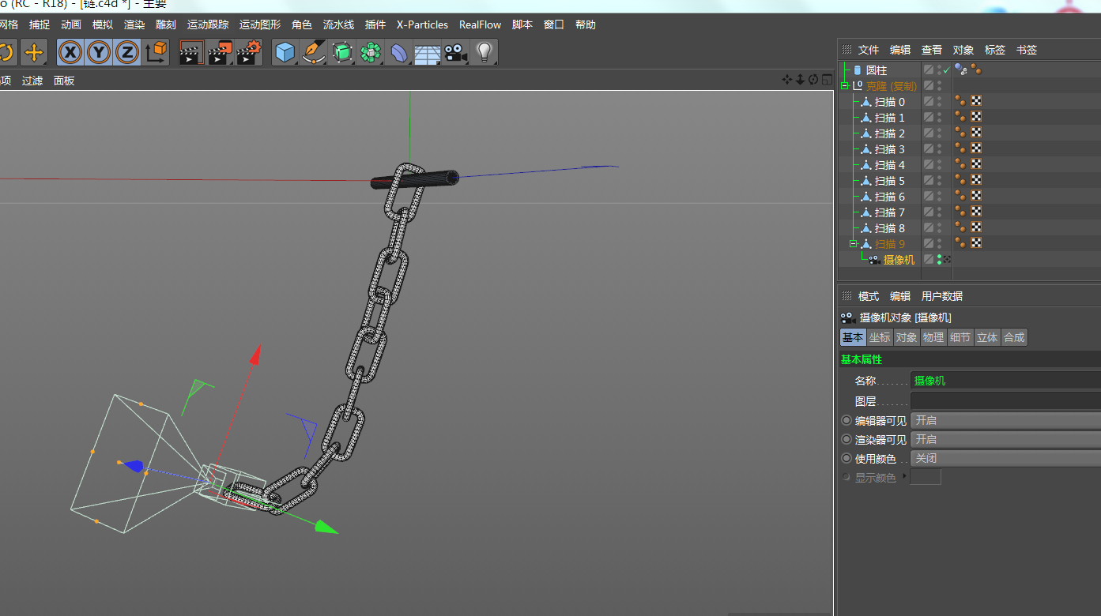1101x616 pixels.
Task: Open the render settings clapperboard icon
Action: 248,53
